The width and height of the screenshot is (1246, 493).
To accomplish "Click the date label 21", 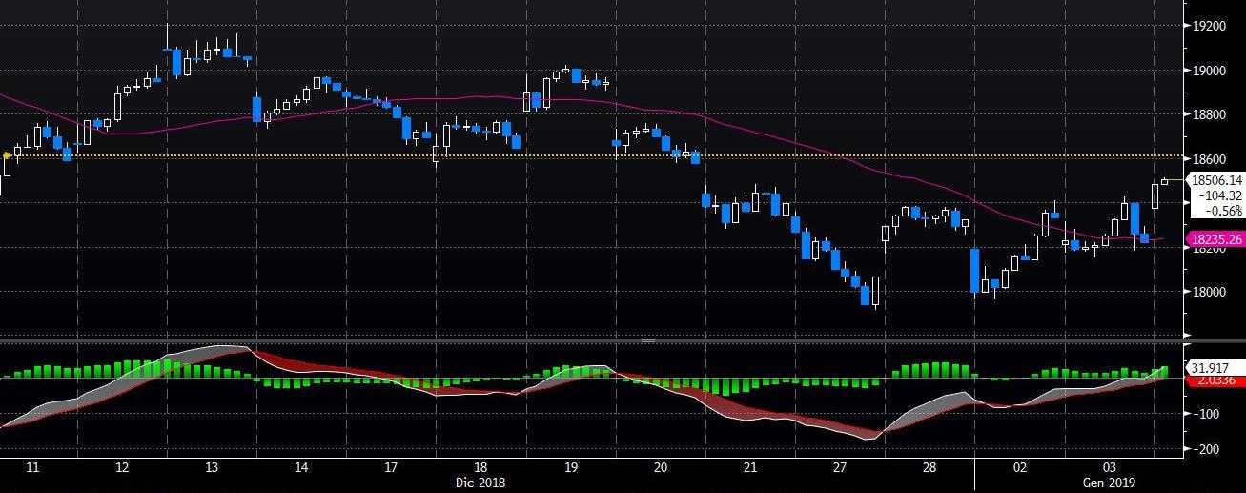I will (750, 468).
